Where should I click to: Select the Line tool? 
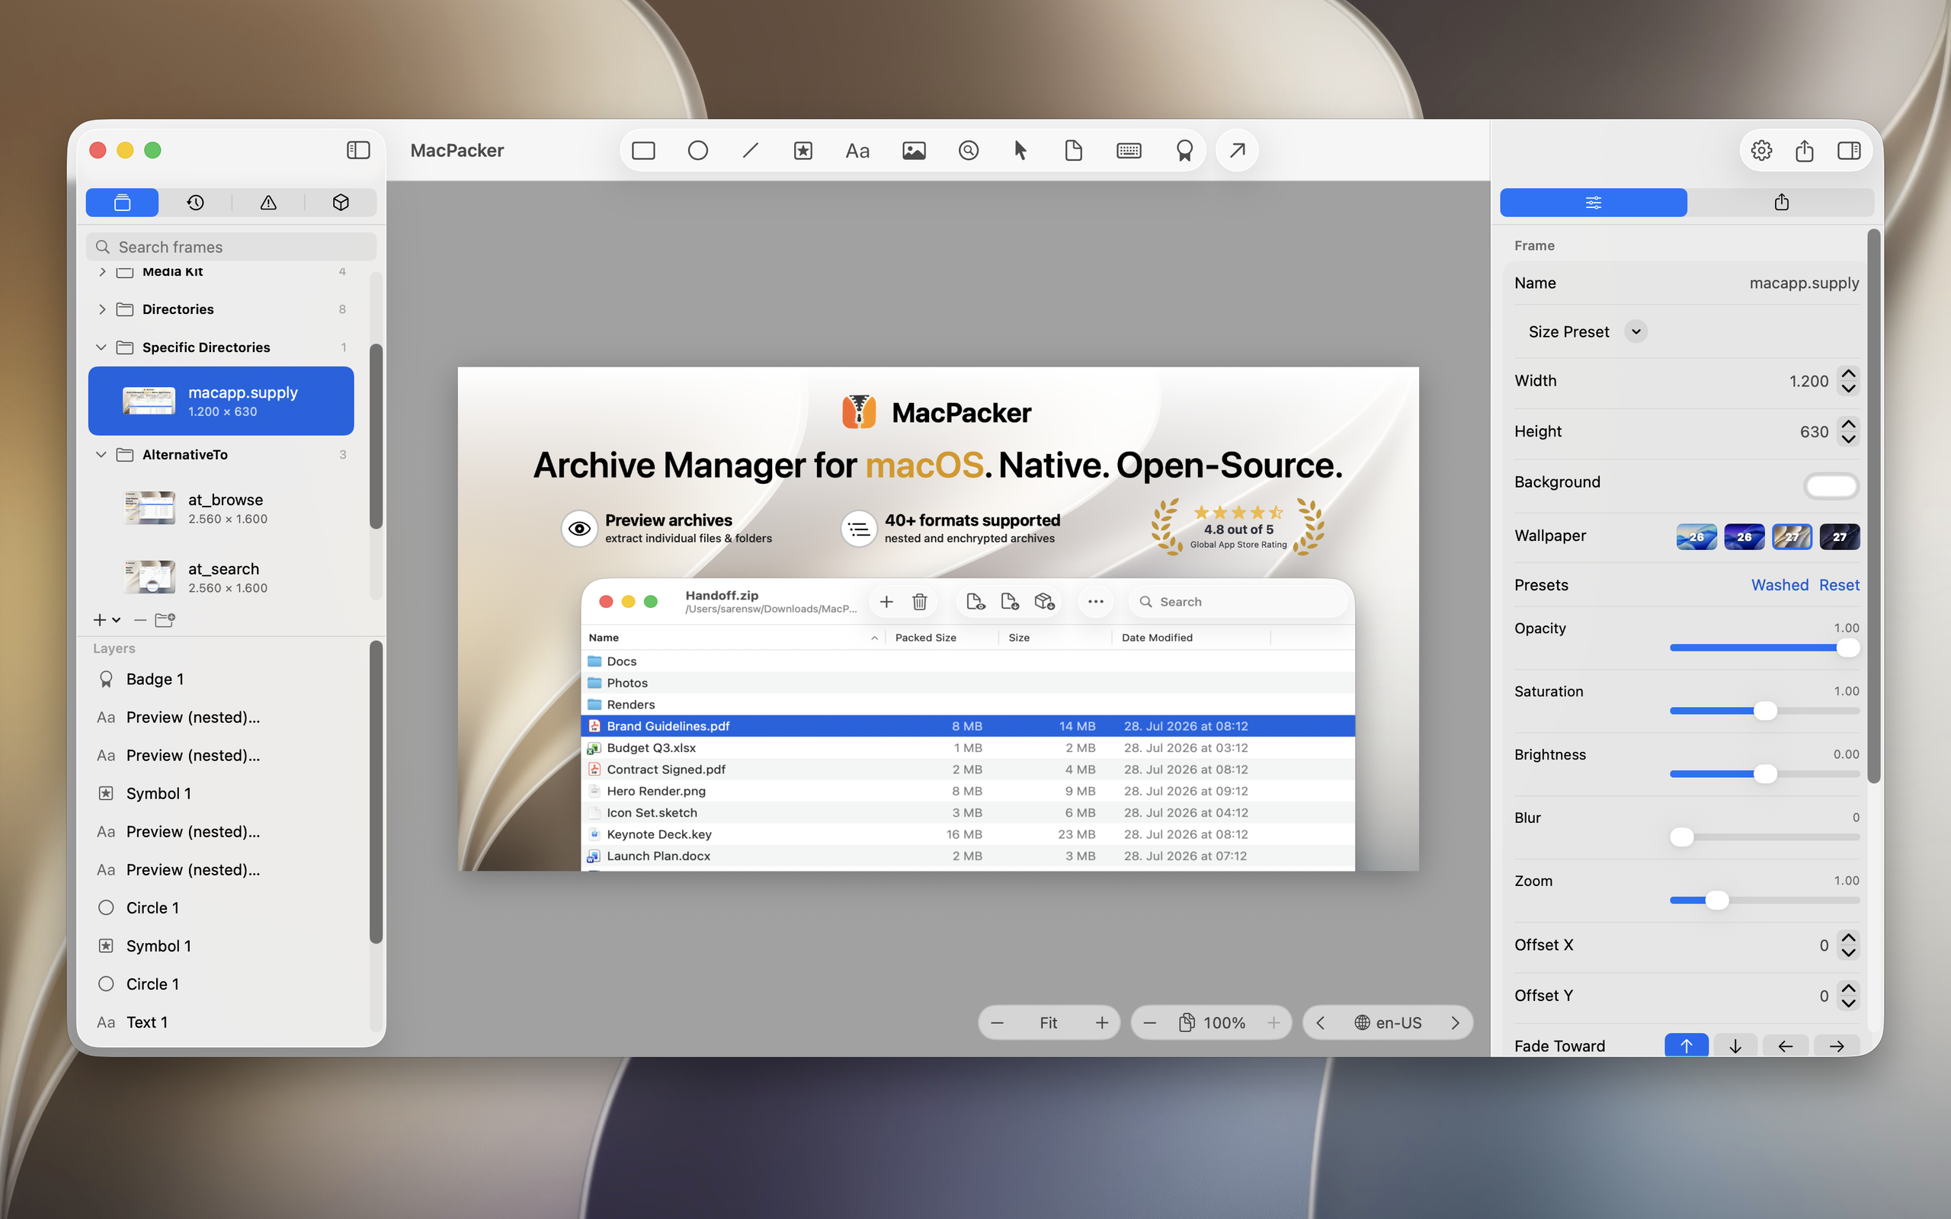click(x=751, y=151)
